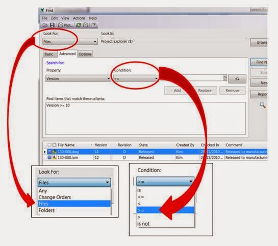
Task: Click the status icon in the 130-000.dwg row
Action: click(49, 152)
